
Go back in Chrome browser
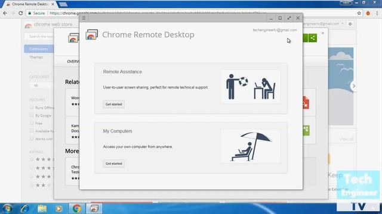(5, 13)
